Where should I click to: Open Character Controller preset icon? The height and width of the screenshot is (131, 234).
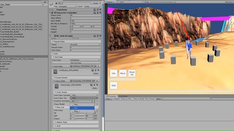click(x=98, y=13)
